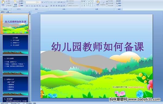163x104 pixels.
Task: Toggle Underline formatting in the font group
Action: (x=32, y=6)
